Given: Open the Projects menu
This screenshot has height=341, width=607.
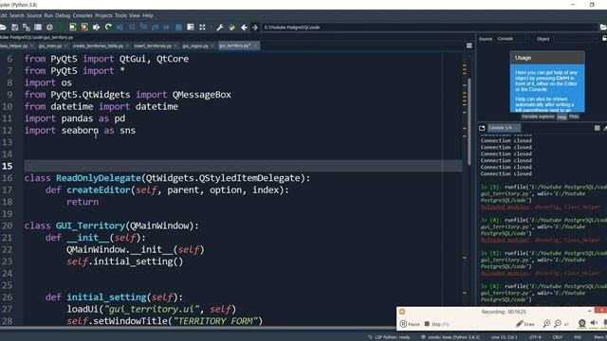Looking at the screenshot, I should (x=103, y=15).
